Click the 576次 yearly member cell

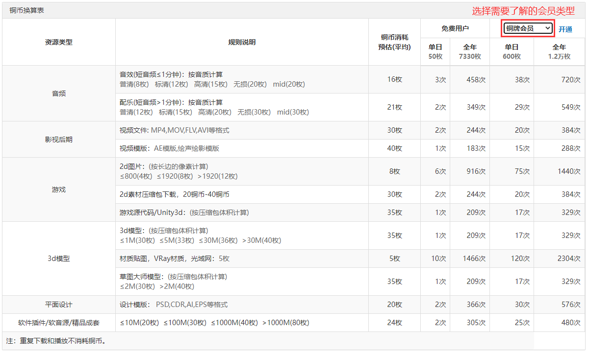(x=560, y=305)
